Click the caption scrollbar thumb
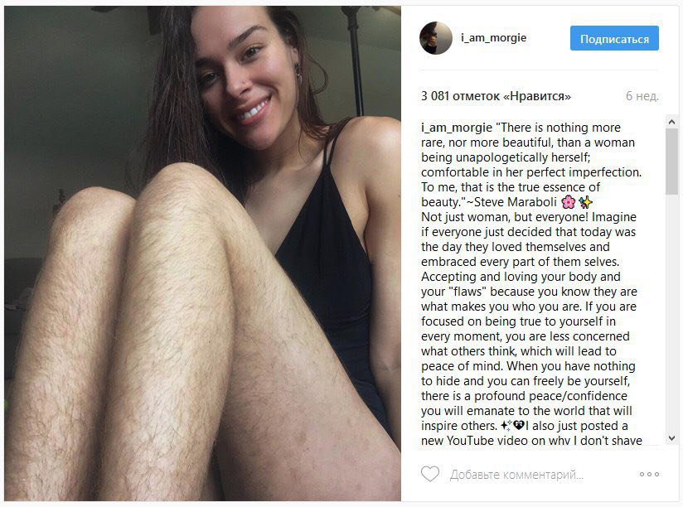This screenshot has width=683, height=507. 671,162
